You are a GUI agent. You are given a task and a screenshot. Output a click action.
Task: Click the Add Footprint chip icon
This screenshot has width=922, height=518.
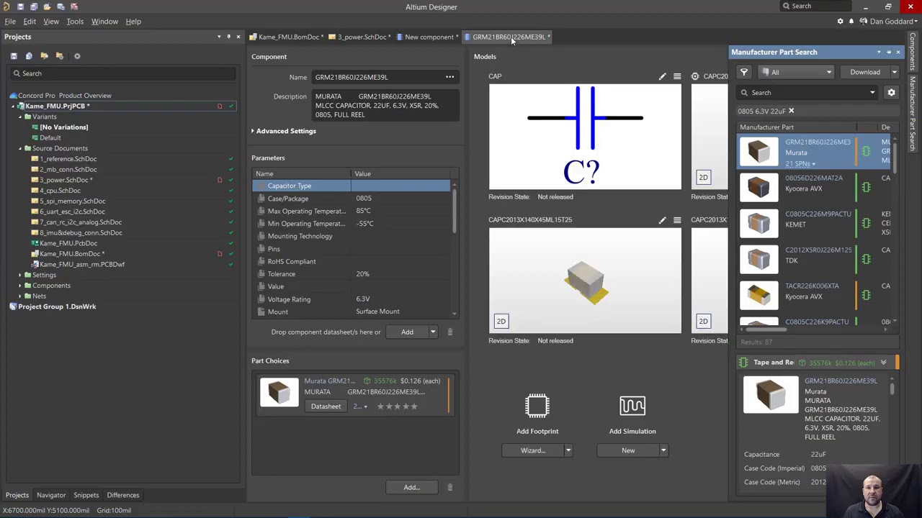pyautogui.click(x=537, y=406)
